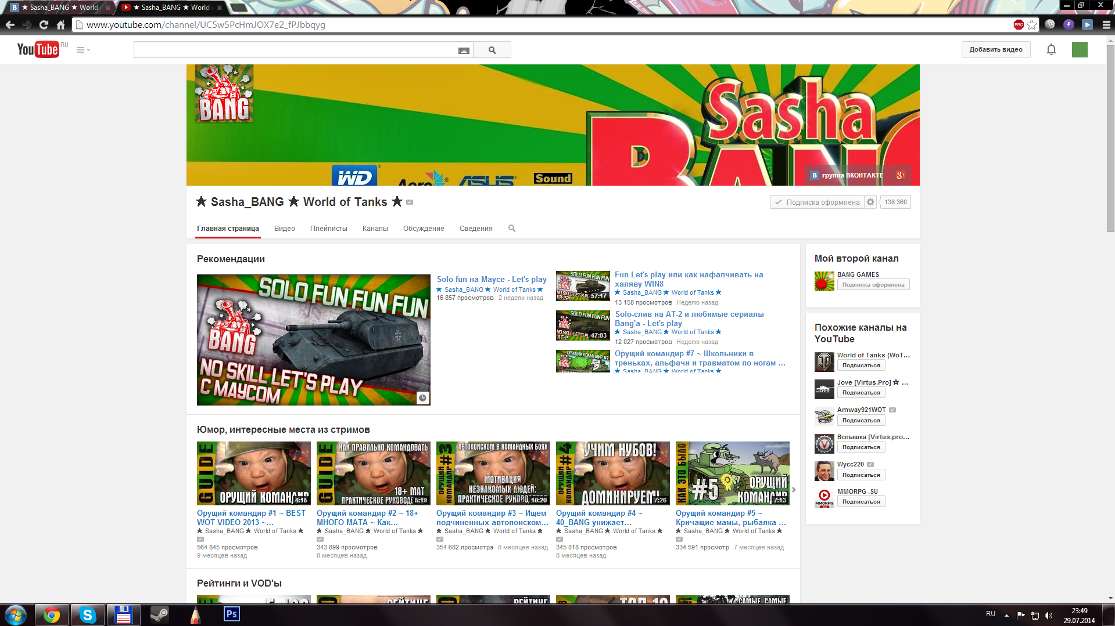Screen dimensions: 1115x626
Task: Click the volume icon in system tray
Action: tap(1048, 616)
